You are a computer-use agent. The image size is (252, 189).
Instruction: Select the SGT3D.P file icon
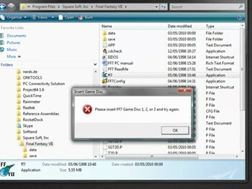pyautogui.click(x=105, y=147)
